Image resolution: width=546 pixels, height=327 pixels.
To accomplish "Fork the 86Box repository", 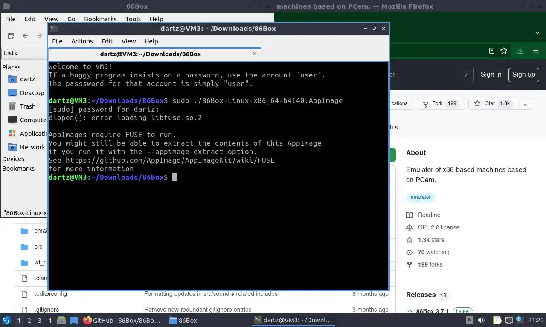I will pos(440,103).
